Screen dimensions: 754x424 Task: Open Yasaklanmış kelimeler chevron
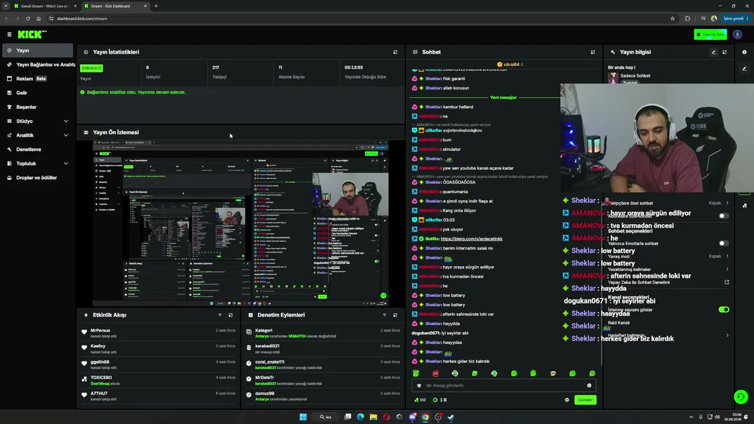tap(727, 269)
